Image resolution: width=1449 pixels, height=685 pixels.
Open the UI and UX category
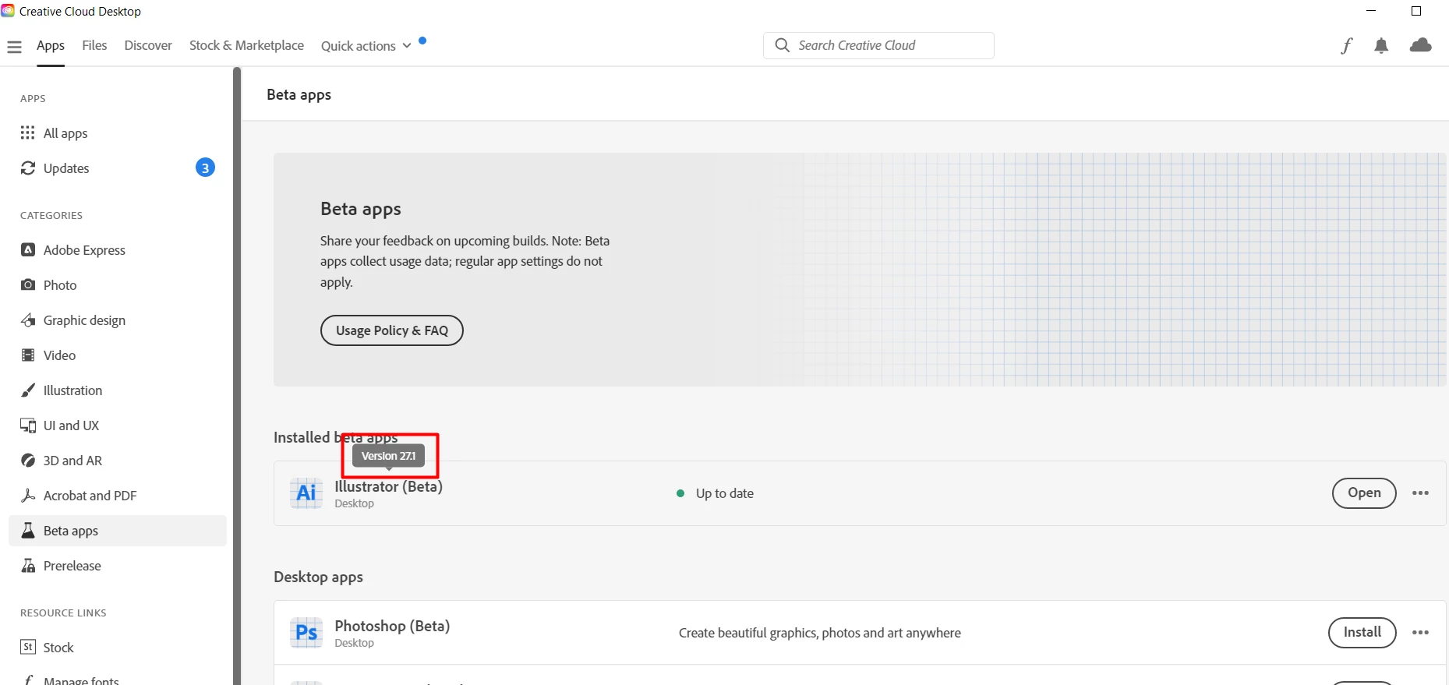coord(118,425)
